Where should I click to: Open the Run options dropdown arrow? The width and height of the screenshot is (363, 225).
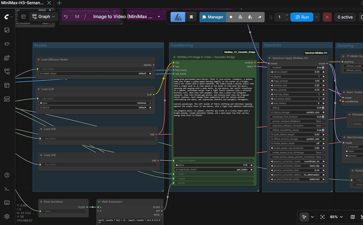click(x=317, y=17)
